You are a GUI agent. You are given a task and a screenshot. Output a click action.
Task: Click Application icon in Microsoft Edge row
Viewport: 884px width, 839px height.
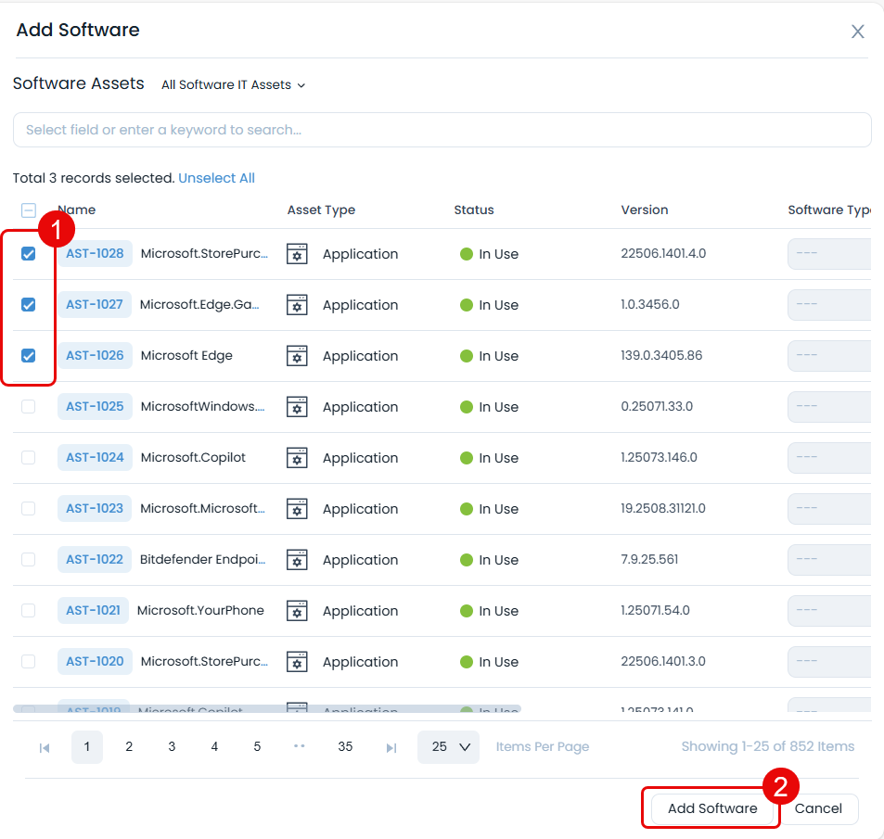[x=297, y=356]
